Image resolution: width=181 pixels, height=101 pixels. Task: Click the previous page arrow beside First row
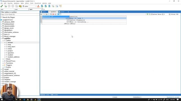(163, 14)
